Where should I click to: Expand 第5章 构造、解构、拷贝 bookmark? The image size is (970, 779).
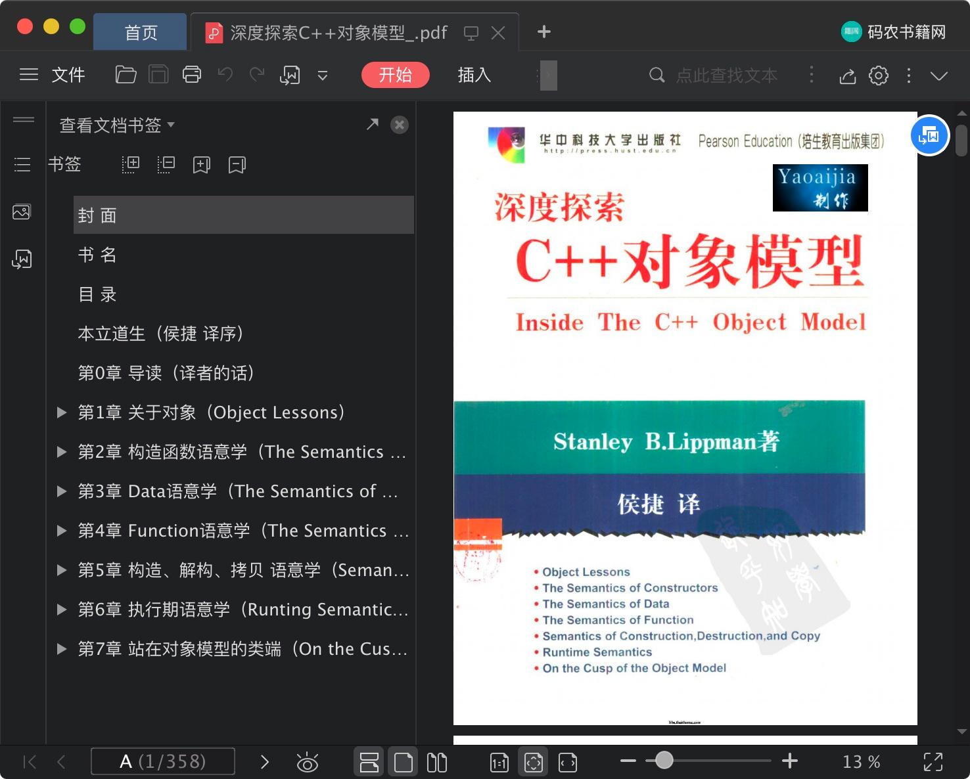click(62, 570)
